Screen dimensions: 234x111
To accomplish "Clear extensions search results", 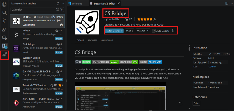I will (x=58, y=10).
